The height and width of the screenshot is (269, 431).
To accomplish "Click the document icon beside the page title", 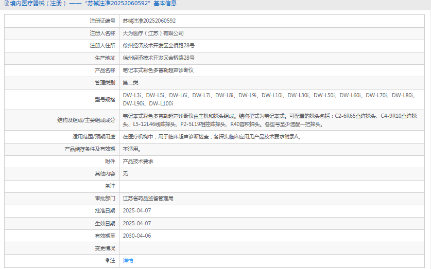I will coord(7,3).
